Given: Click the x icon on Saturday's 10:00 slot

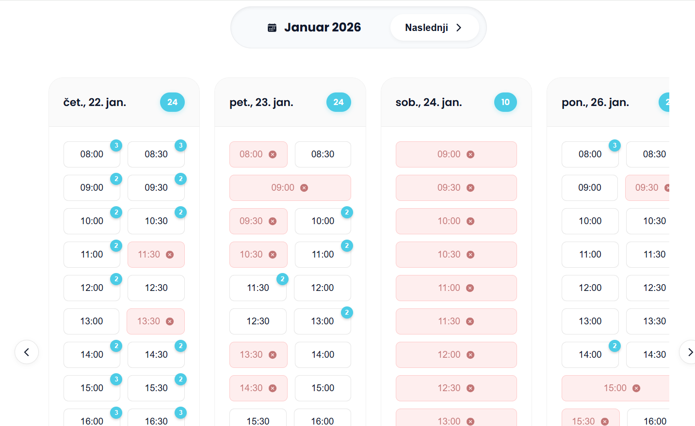Looking at the screenshot, I should pyautogui.click(x=470, y=221).
